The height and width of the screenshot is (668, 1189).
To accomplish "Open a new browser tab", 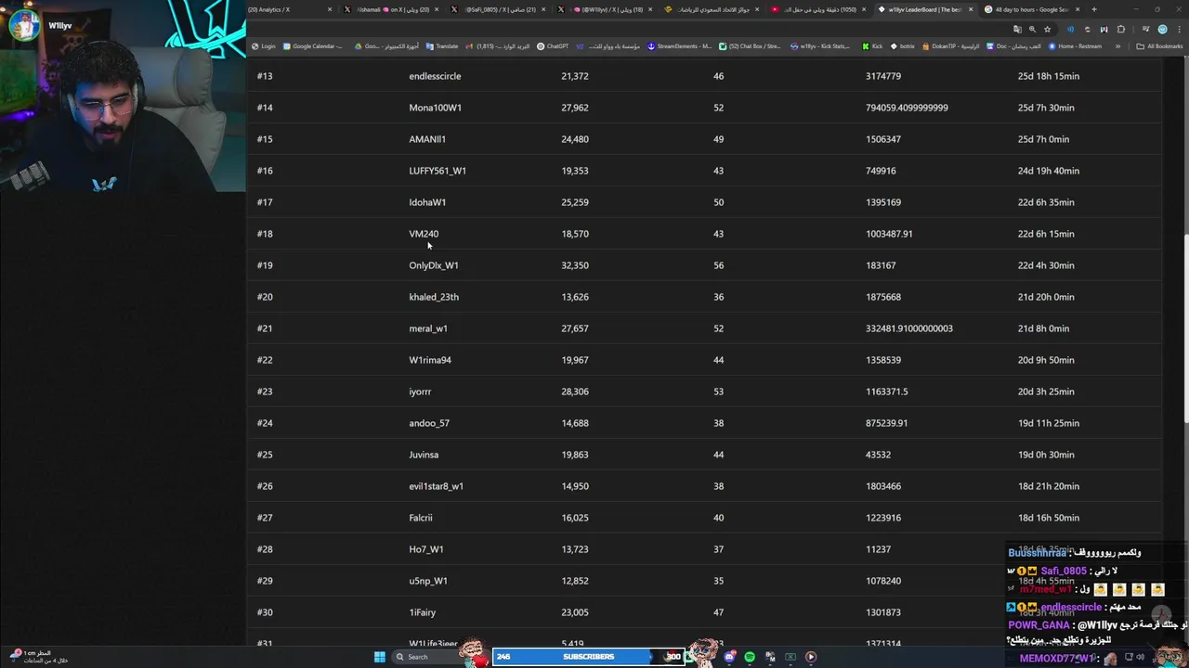I will (1094, 9).
